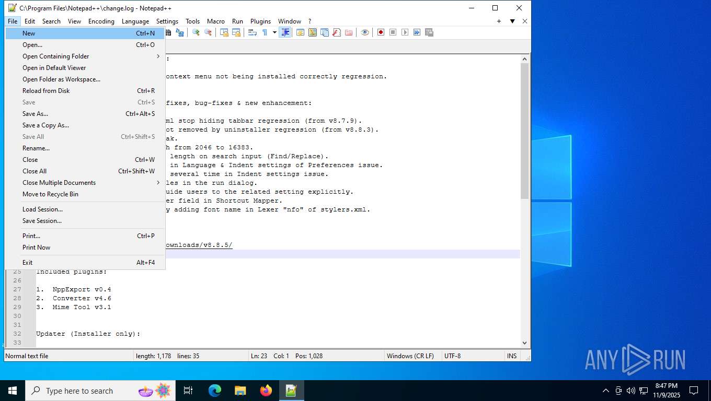Open the Edit menu
711x401 pixels.
coord(30,21)
